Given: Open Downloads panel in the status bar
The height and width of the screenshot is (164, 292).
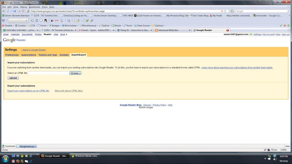Looking at the screenshot, I should [9, 146].
